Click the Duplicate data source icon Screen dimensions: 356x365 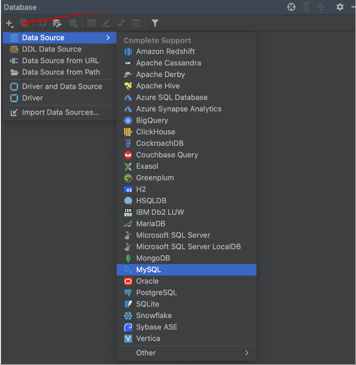pos(24,23)
